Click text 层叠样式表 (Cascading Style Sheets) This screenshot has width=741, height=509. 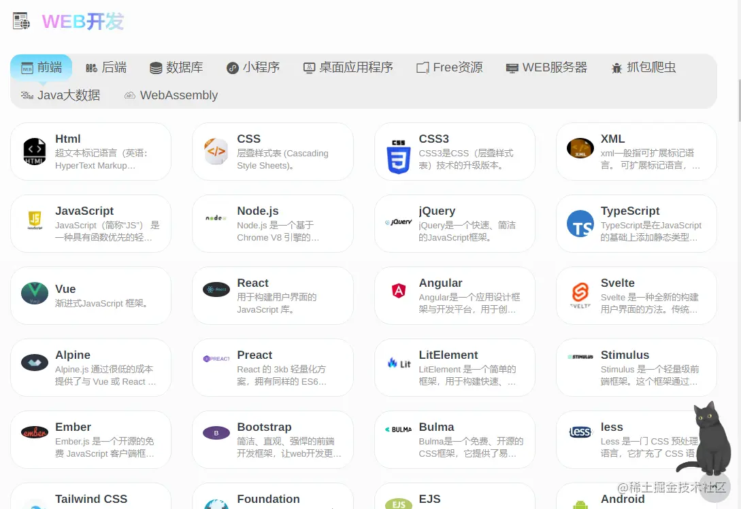pyautogui.click(x=282, y=159)
